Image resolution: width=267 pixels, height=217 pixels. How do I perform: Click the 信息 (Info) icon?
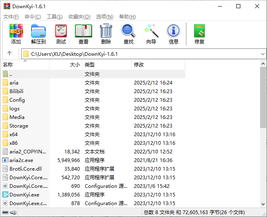tap(173, 31)
